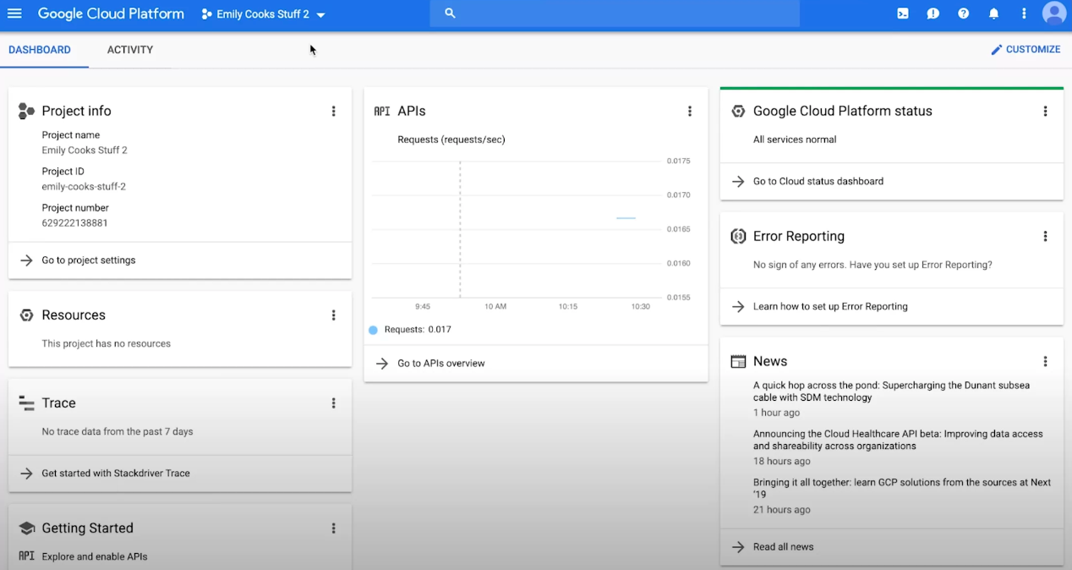
Task: Open Explore and enable APIs link
Action: 95,556
